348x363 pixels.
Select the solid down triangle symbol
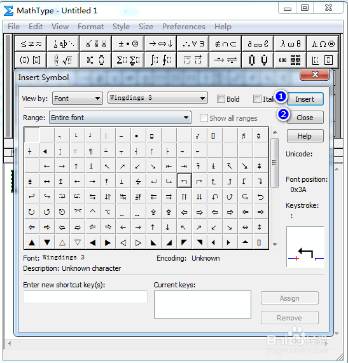pos(47,242)
